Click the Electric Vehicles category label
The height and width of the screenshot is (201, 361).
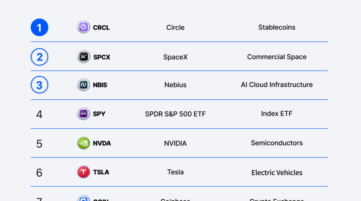point(277,173)
